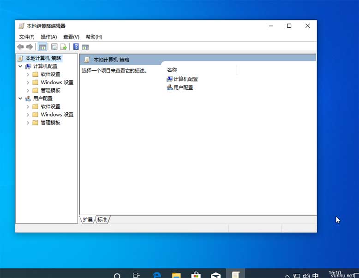Expand Windows 设置 under 计算机配置

click(x=28, y=82)
